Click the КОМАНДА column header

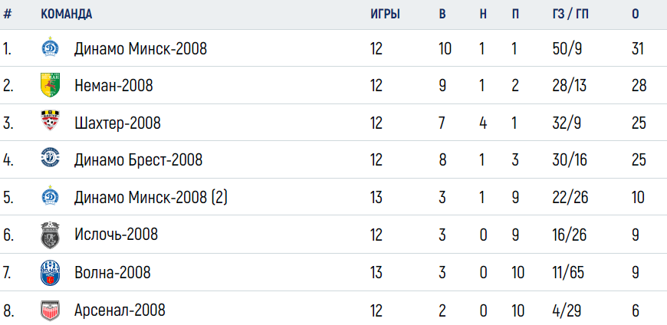[x=67, y=14]
